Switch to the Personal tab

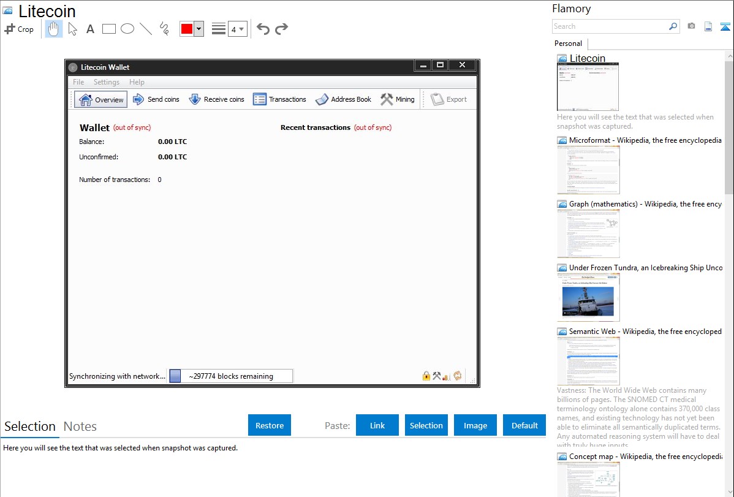click(x=569, y=44)
